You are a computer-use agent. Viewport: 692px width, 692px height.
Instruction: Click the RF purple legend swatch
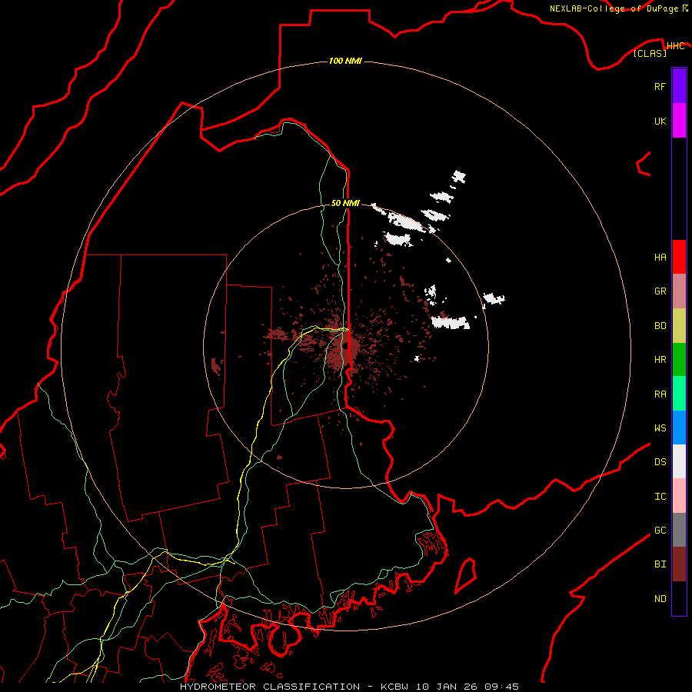point(679,86)
